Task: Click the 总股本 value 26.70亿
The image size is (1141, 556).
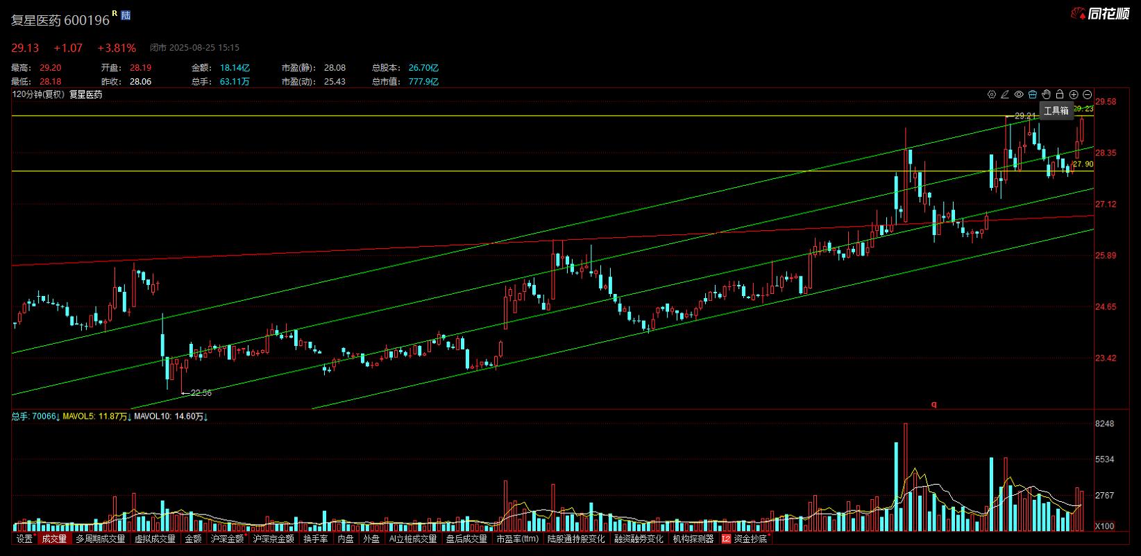Action: [x=423, y=68]
